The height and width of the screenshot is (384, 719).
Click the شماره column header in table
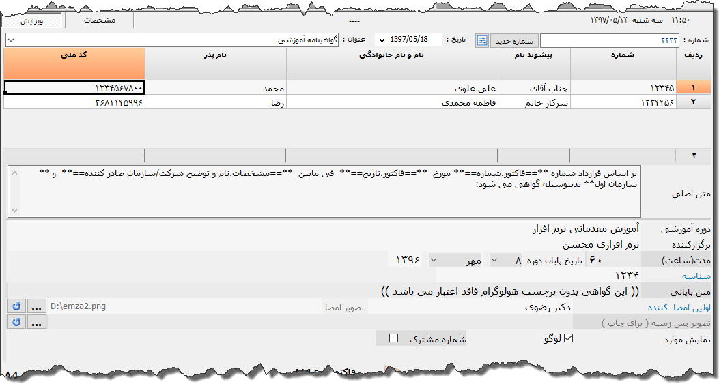click(623, 63)
